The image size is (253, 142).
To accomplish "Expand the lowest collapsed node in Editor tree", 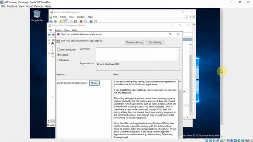I will pos(53,97).
